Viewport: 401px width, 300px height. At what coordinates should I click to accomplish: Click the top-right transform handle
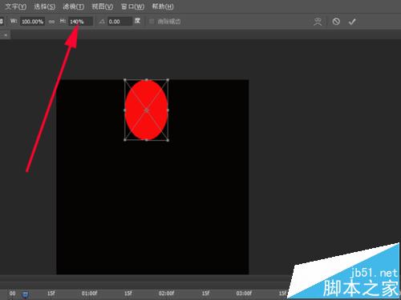pyautogui.click(x=168, y=80)
